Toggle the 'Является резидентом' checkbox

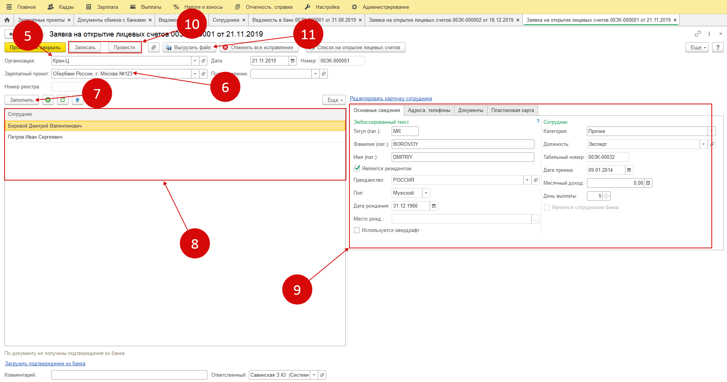tap(357, 168)
